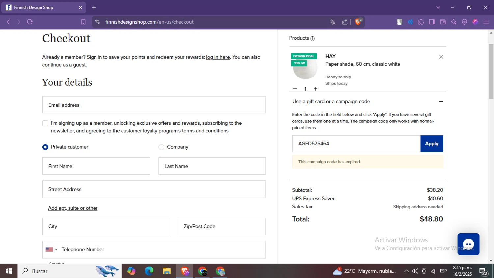Click the Last Name field
This screenshot has height=278, width=494.
[x=212, y=166]
